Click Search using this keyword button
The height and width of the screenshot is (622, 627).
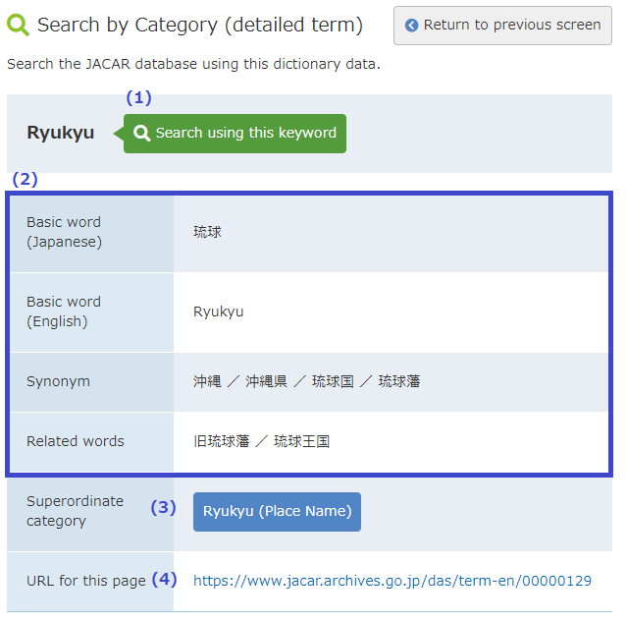235,134
